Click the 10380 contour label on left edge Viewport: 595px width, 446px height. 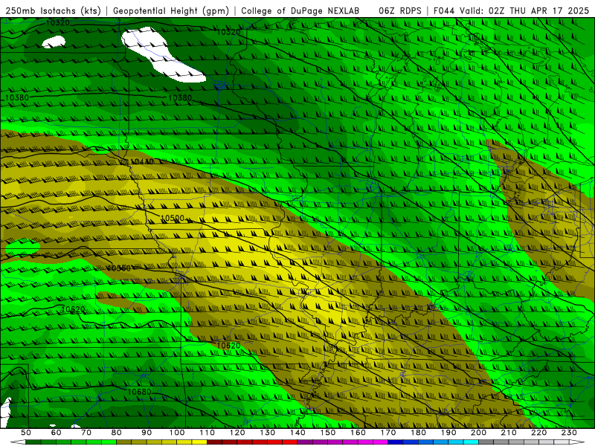point(16,98)
